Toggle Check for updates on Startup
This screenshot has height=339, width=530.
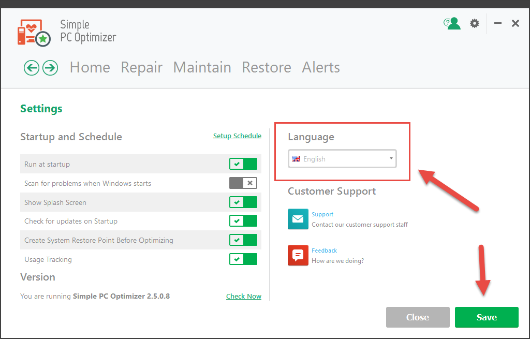pyautogui.click(x=243, y=220)
